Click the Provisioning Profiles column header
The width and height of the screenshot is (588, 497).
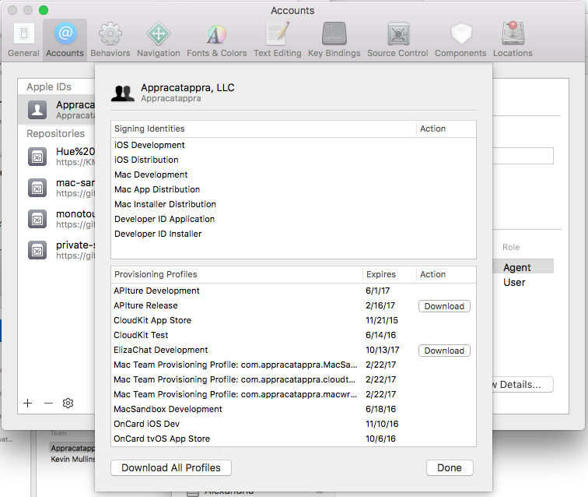[x=236, y=275]
